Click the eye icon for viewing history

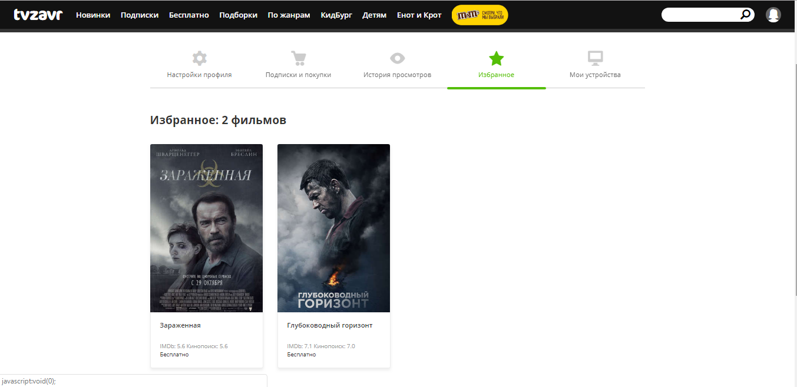click(x=398, y=58)
